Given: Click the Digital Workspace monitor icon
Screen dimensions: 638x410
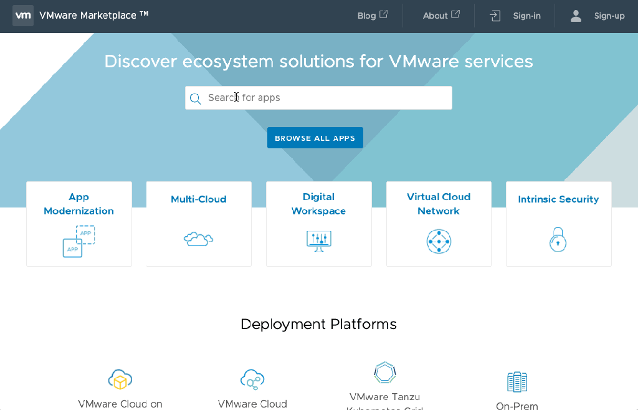Looking at the screenshot, I should (x=318, y=241).
